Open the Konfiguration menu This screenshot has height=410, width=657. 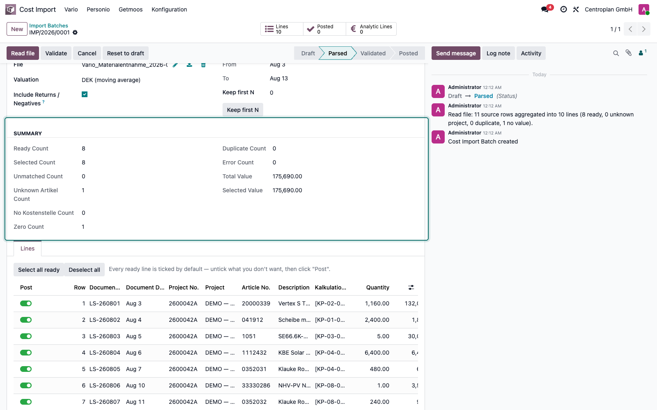coord(169,9)
